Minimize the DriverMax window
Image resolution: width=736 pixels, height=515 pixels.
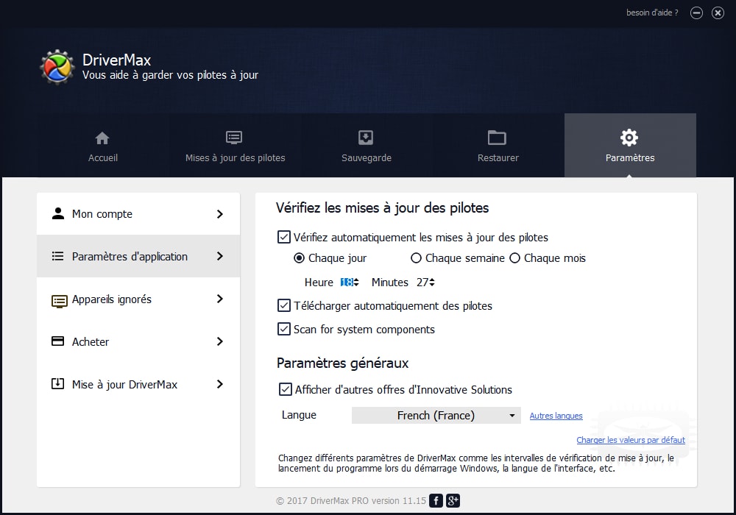pyautogui.click(x=696, y=13)
